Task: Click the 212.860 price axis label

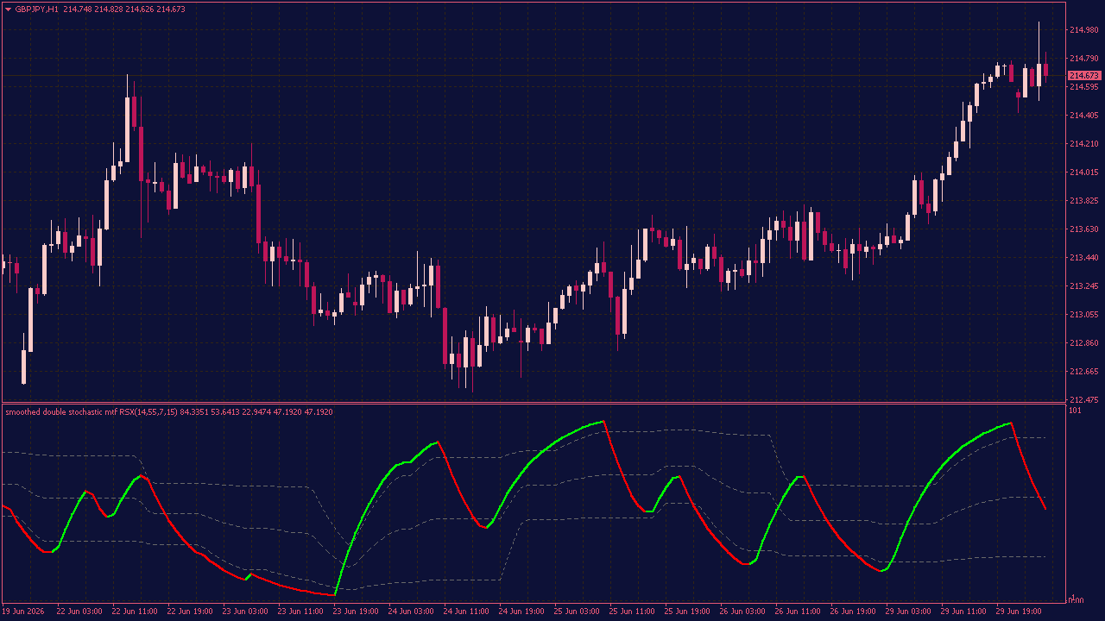Action: click(1083, 343)
